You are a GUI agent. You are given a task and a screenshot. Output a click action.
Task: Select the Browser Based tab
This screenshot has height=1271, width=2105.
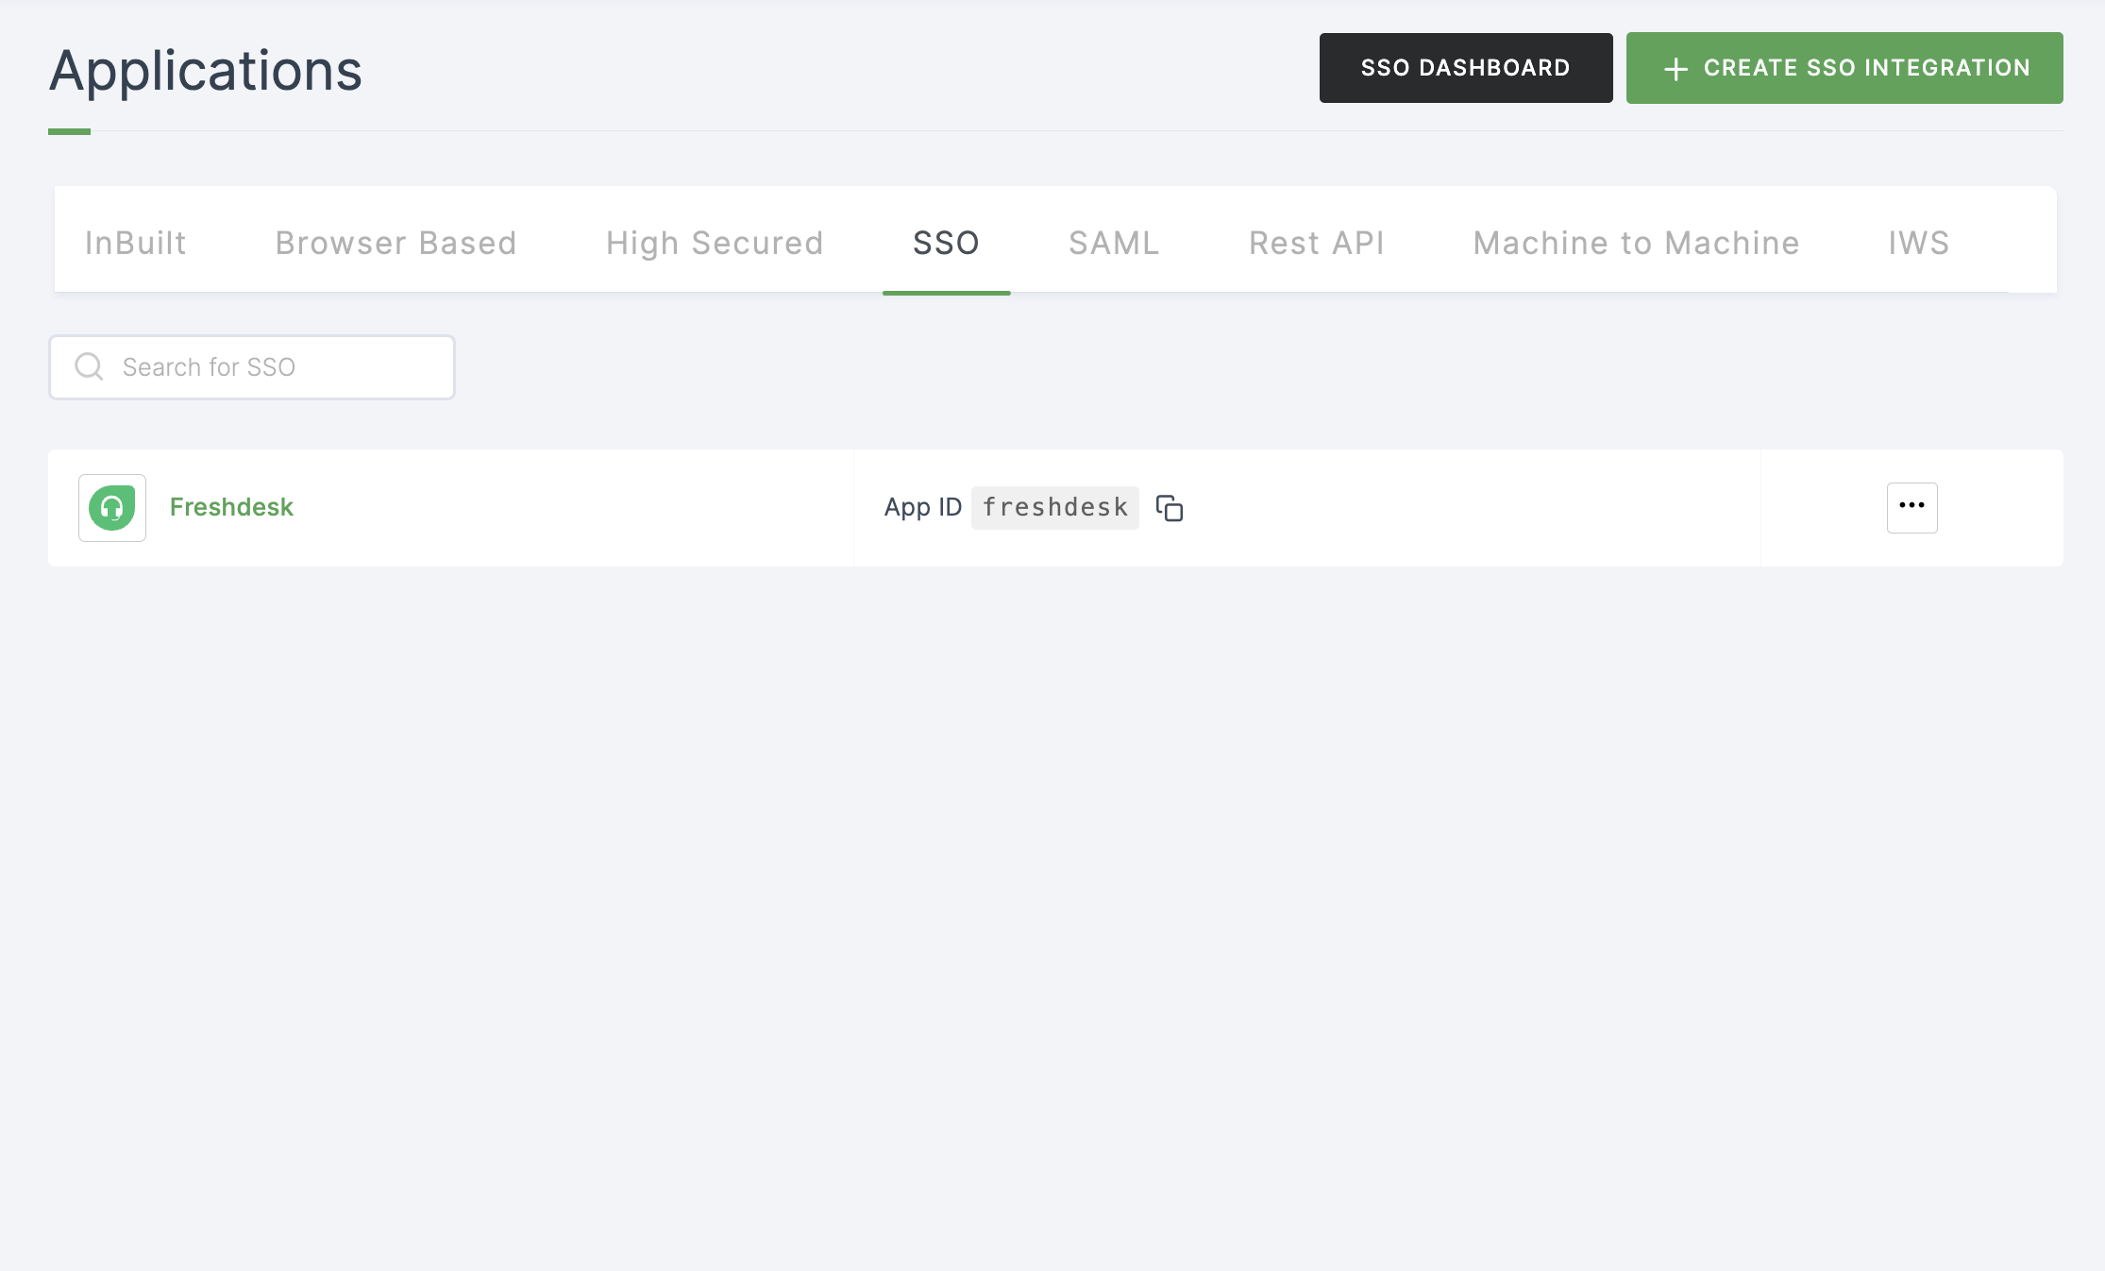397,241
